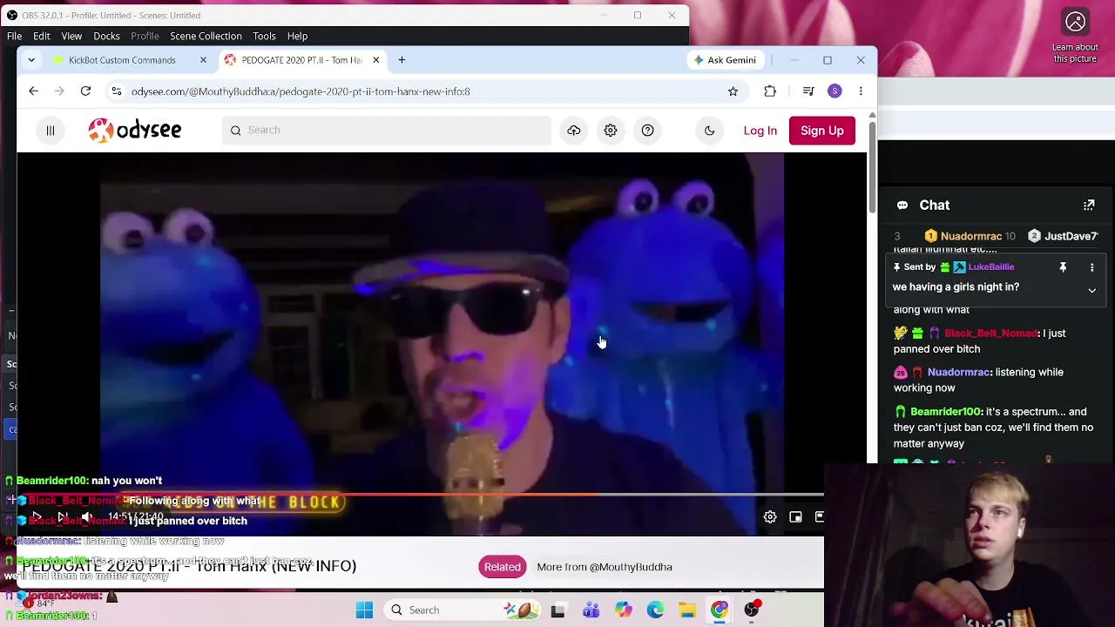Switch to Chrome on the taskbar
1115x627 pixels.
[x=720, y=610]
